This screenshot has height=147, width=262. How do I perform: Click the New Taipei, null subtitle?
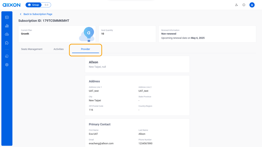coord(97,67)
